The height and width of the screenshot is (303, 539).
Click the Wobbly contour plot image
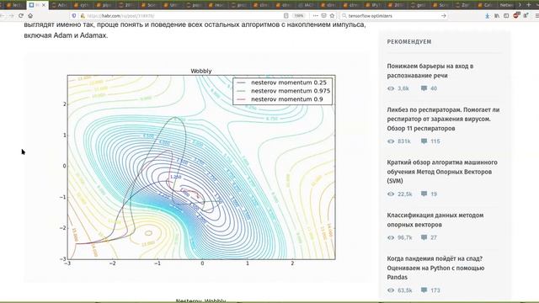point(198,167)
